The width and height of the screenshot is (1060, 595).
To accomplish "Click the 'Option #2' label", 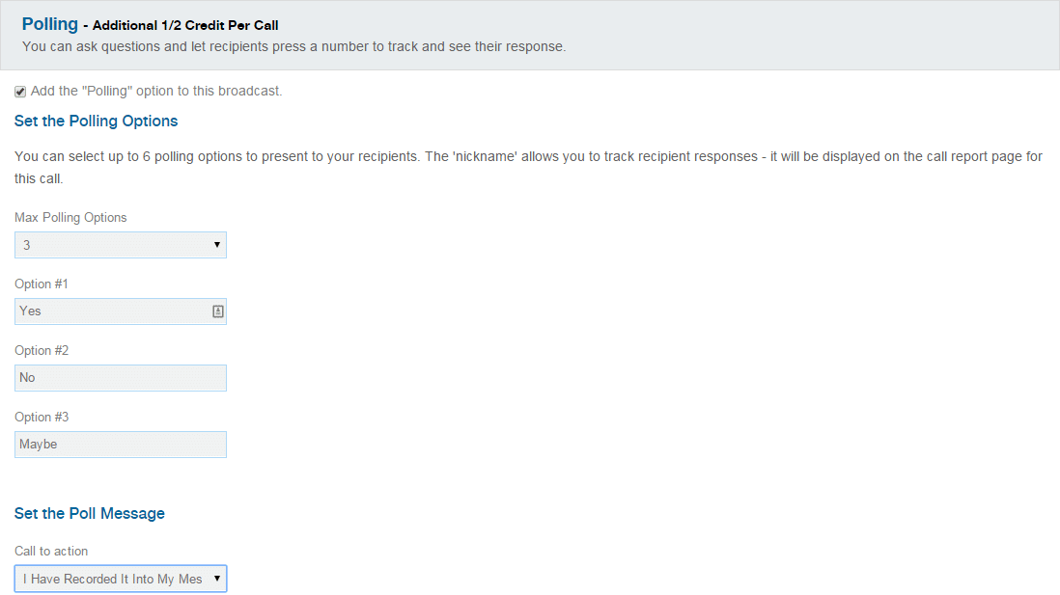I will pyautogui.click(x=42, y=350).
